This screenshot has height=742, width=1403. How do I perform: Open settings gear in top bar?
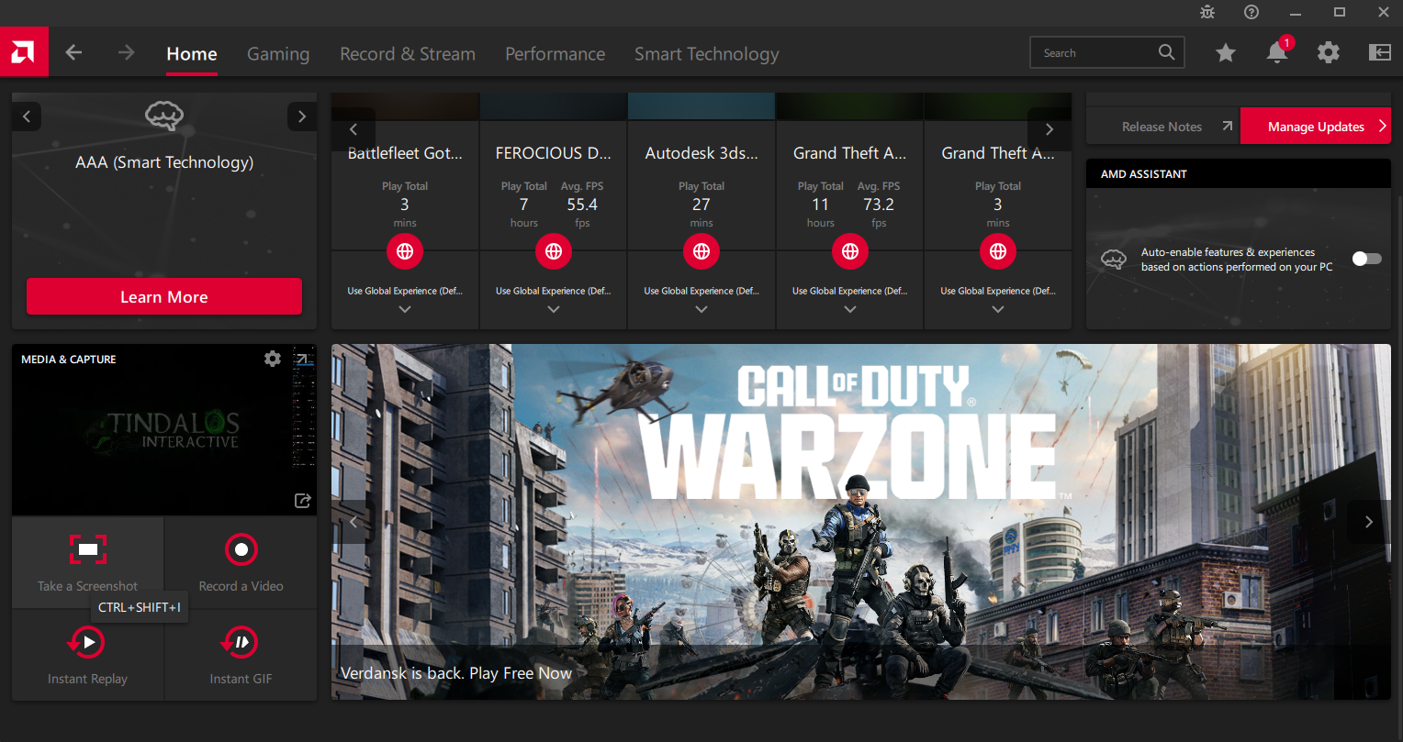[x=1329, y=53]
